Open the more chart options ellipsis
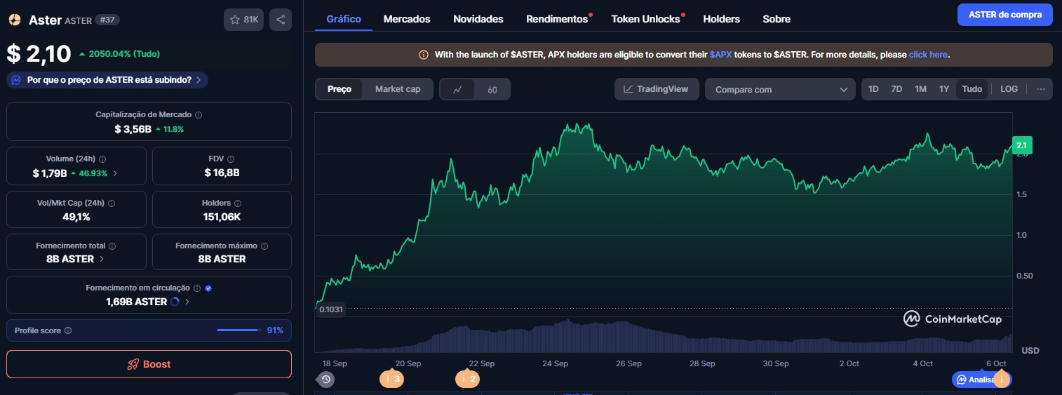 [x=1040, y=89]
